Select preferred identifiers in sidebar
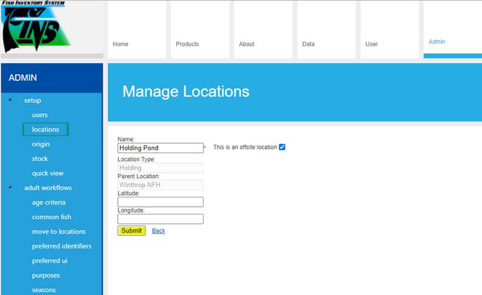This screenshot has height=295, width=482. [62, 247]
